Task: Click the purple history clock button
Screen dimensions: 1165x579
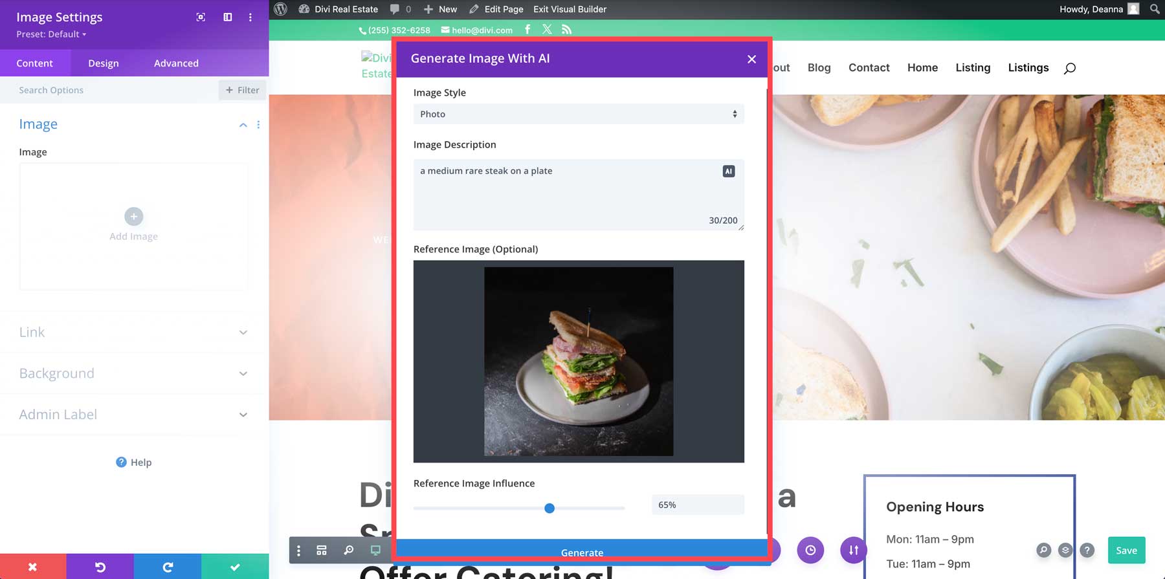Action: (x=810, y=551)
